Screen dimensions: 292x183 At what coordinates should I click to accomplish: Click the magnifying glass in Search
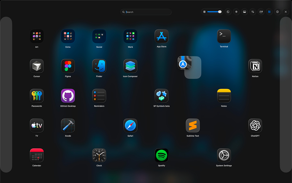(x=123, y=12)
